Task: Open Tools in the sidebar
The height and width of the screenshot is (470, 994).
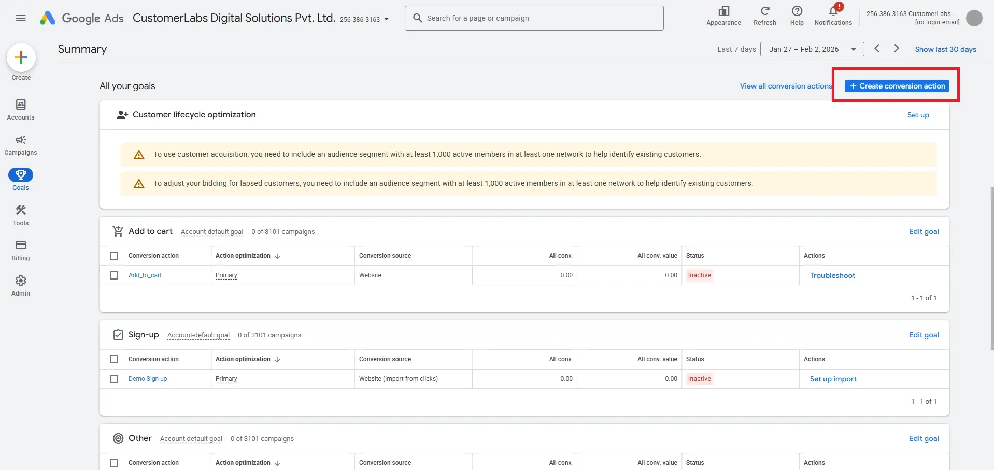Action: click(x=21, y=215)
